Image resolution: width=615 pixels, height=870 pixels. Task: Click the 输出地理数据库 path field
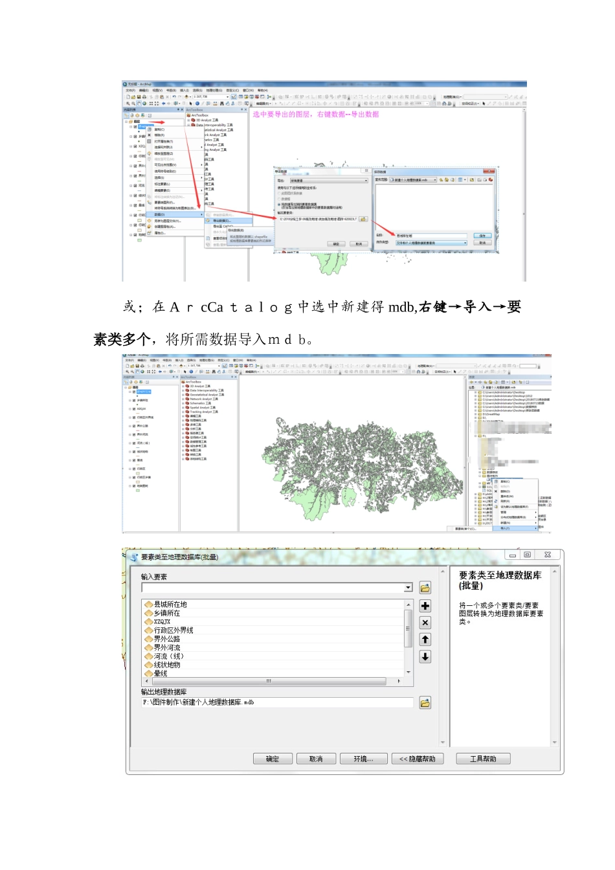point(277,702)
